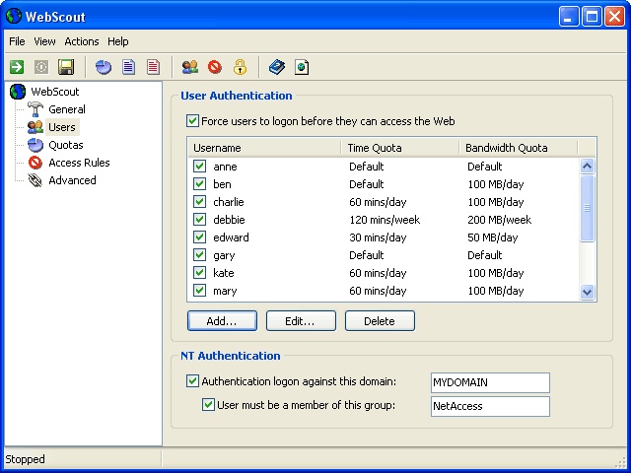Click the list scroll down arrow
631x473 pixels.
click(588, 292)
